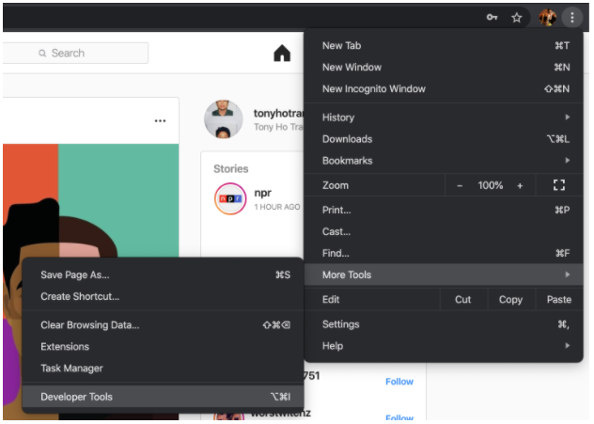Click the Chrome three-dot menu icon
This screenshot has height=424, width=594.
572,17
